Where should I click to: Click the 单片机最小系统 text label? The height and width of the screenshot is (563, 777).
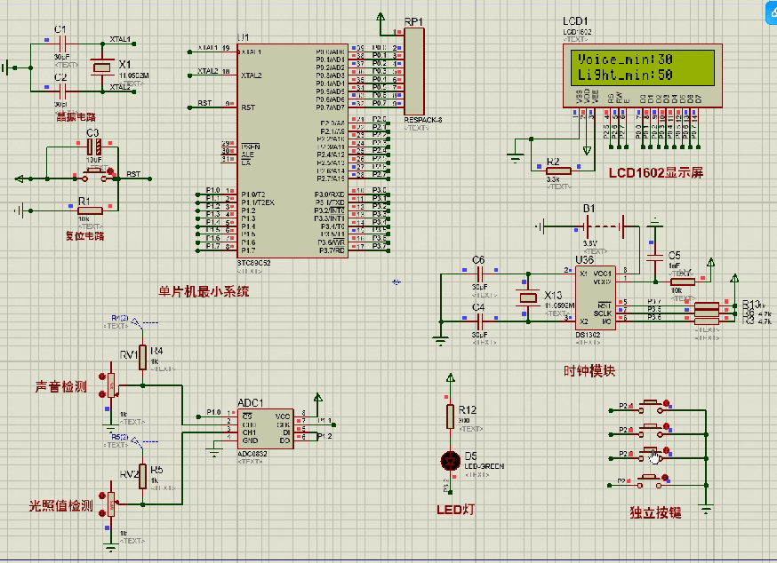204,290
